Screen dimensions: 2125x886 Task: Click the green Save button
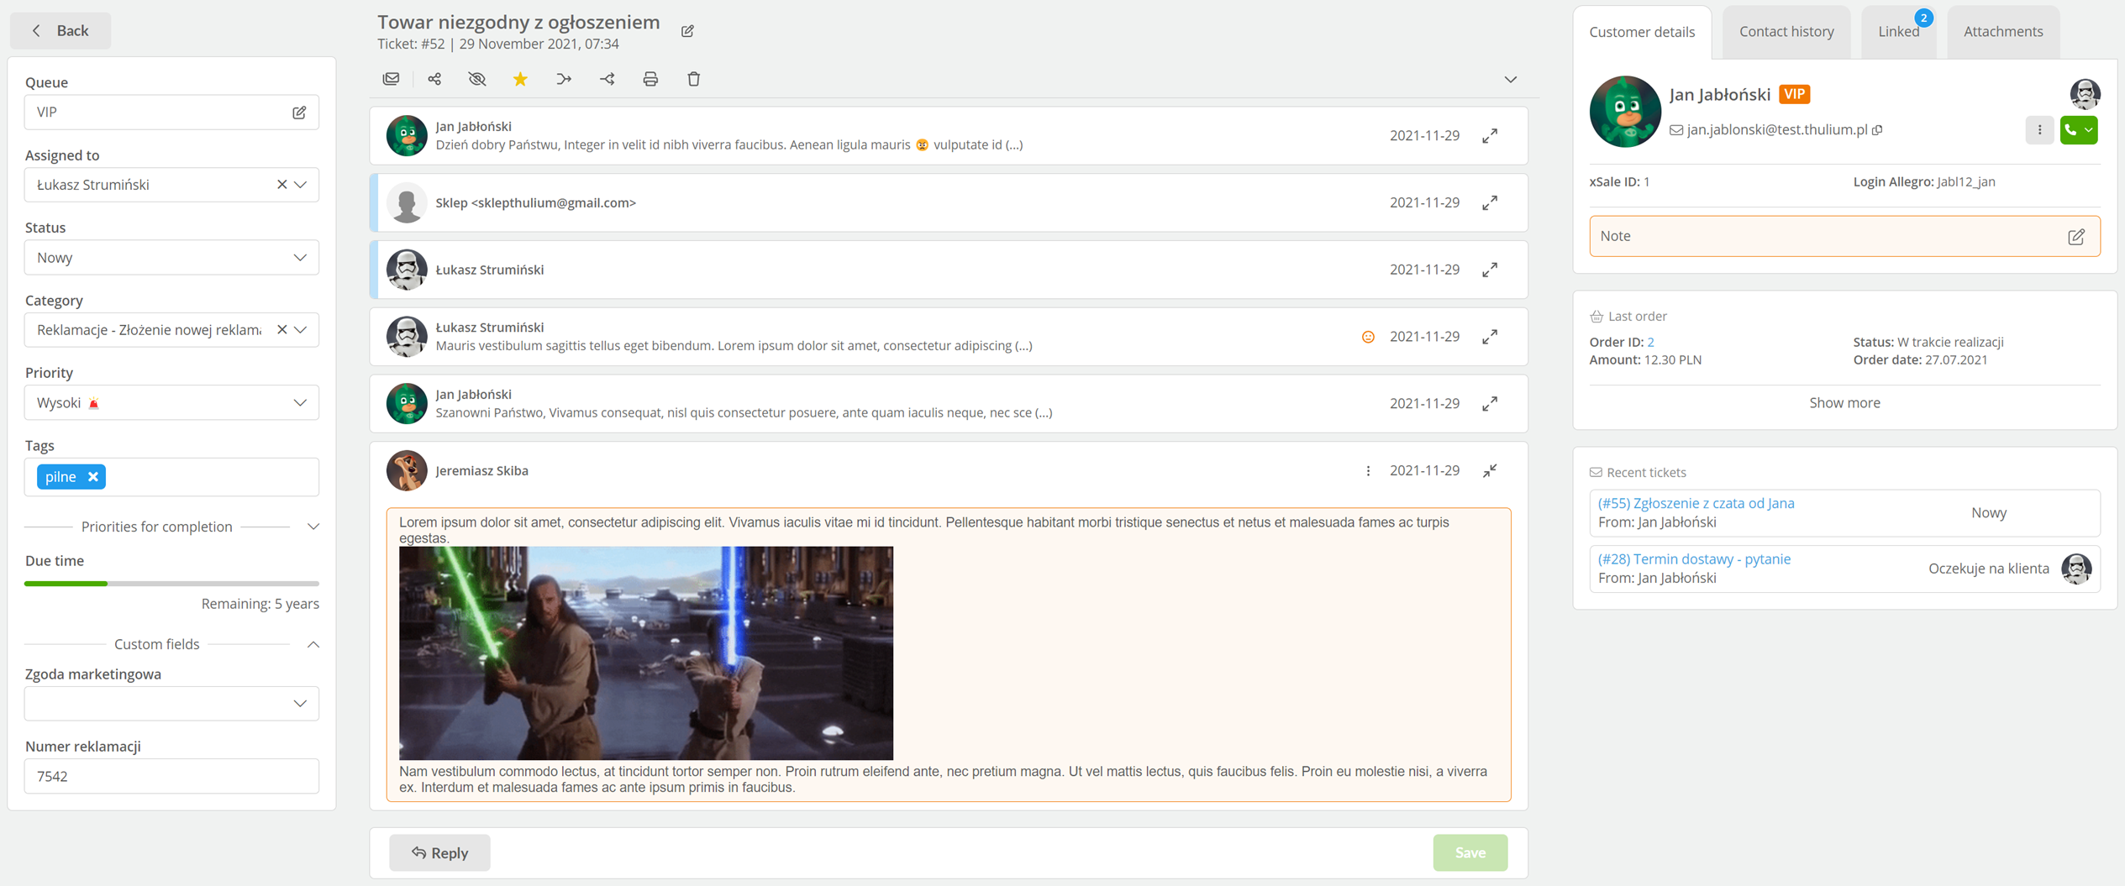(1470, 852)
